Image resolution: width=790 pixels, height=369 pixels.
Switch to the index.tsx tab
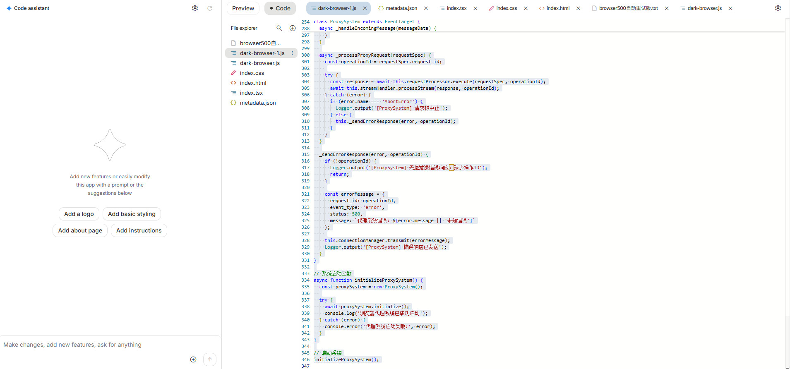456,8
